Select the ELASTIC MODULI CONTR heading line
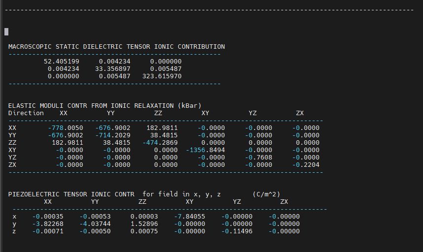Viewport: 423px width, 252px height. pyautogui.click(x=105, y=106)
